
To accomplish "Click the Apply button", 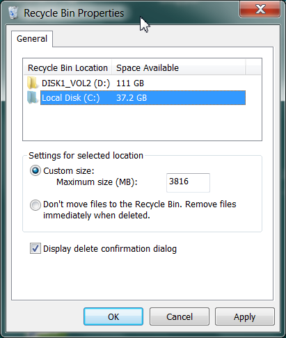I will pos(245,316).
